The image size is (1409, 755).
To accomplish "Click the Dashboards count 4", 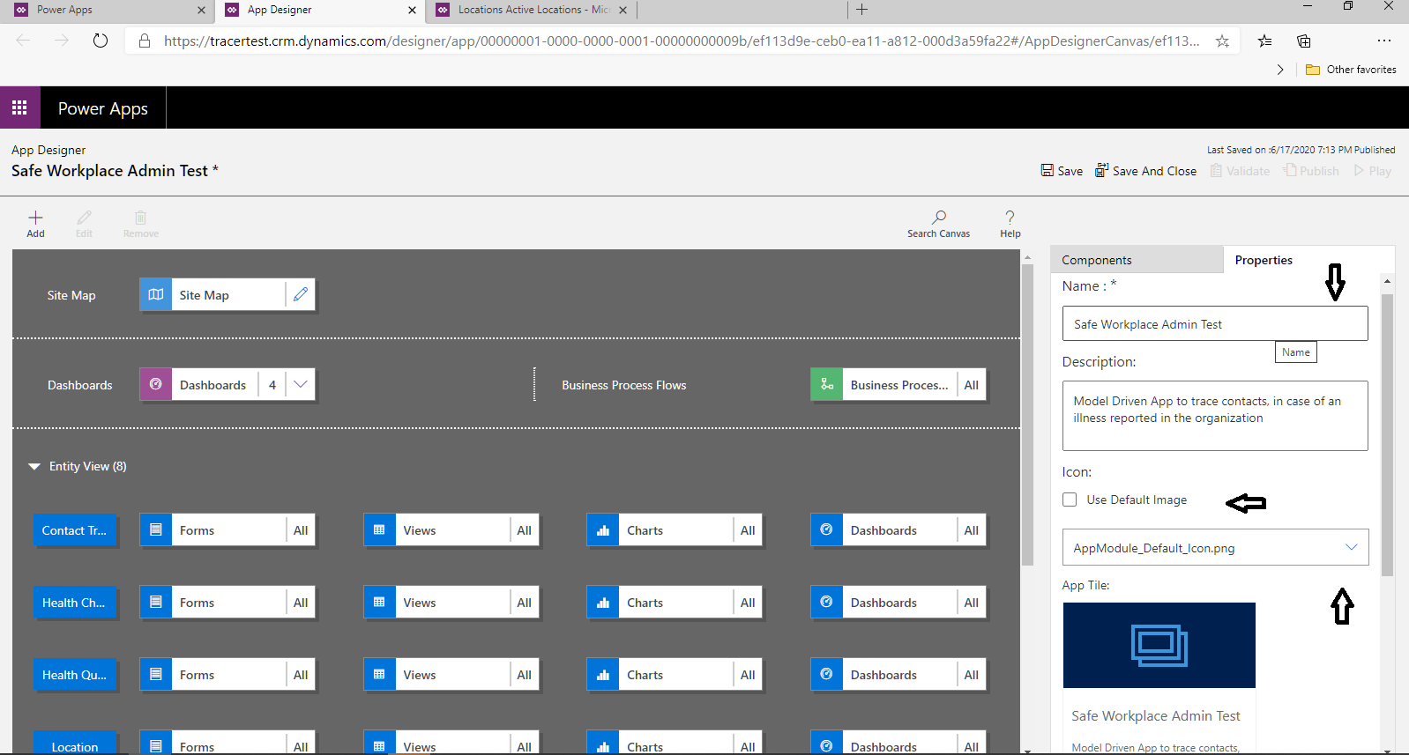I will coord(272,384).
